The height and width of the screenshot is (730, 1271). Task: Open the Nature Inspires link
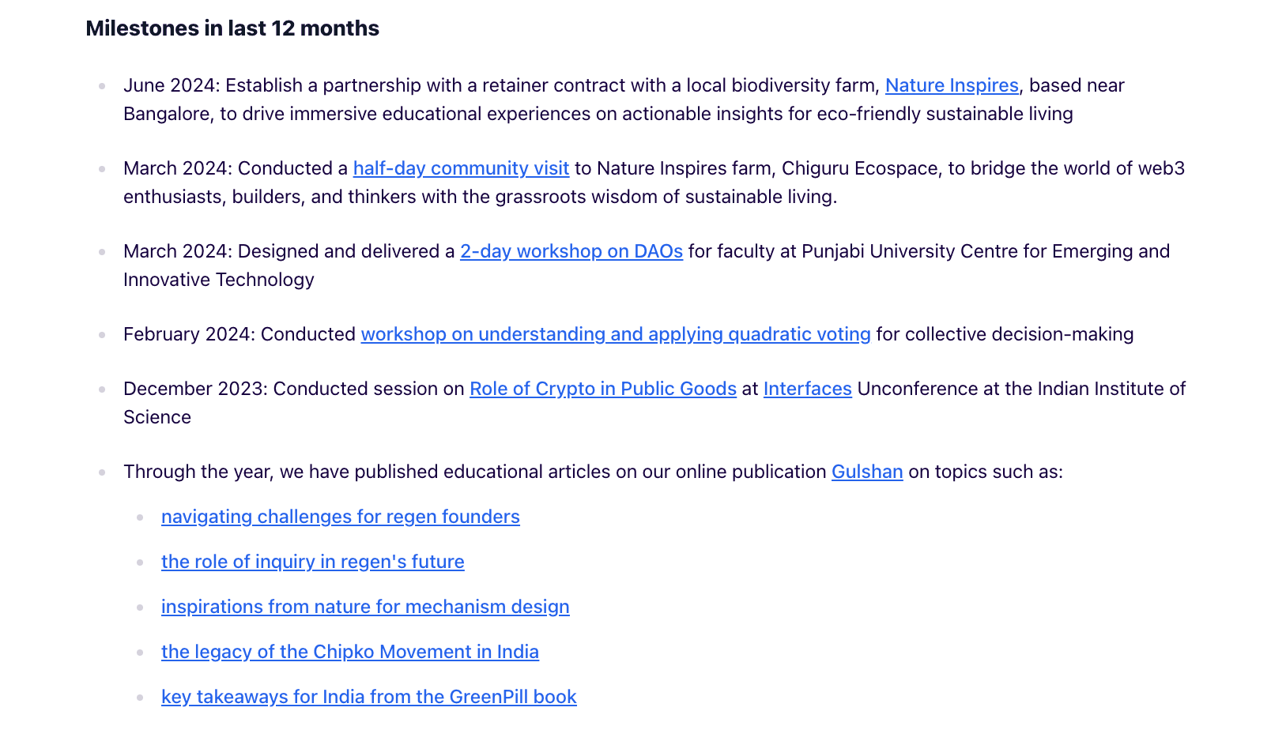point(951,85)
